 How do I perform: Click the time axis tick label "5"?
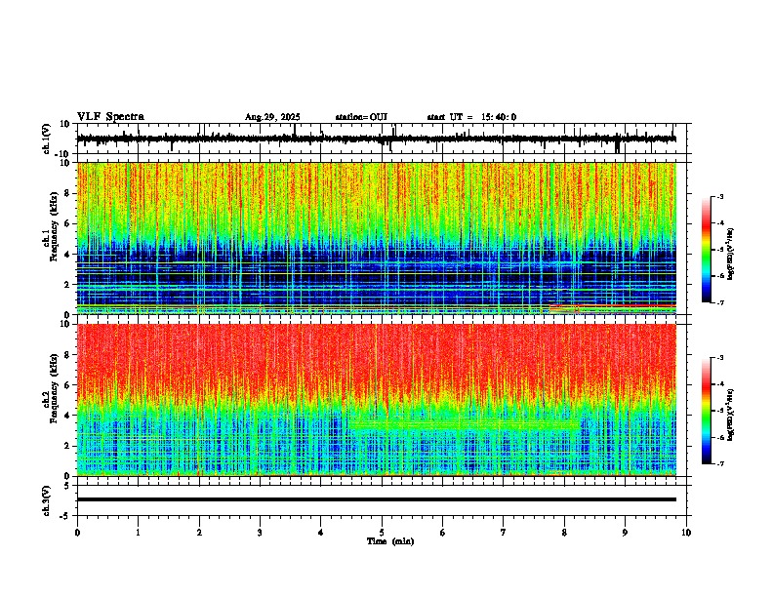pyautogui.click(x=382, y=533)
